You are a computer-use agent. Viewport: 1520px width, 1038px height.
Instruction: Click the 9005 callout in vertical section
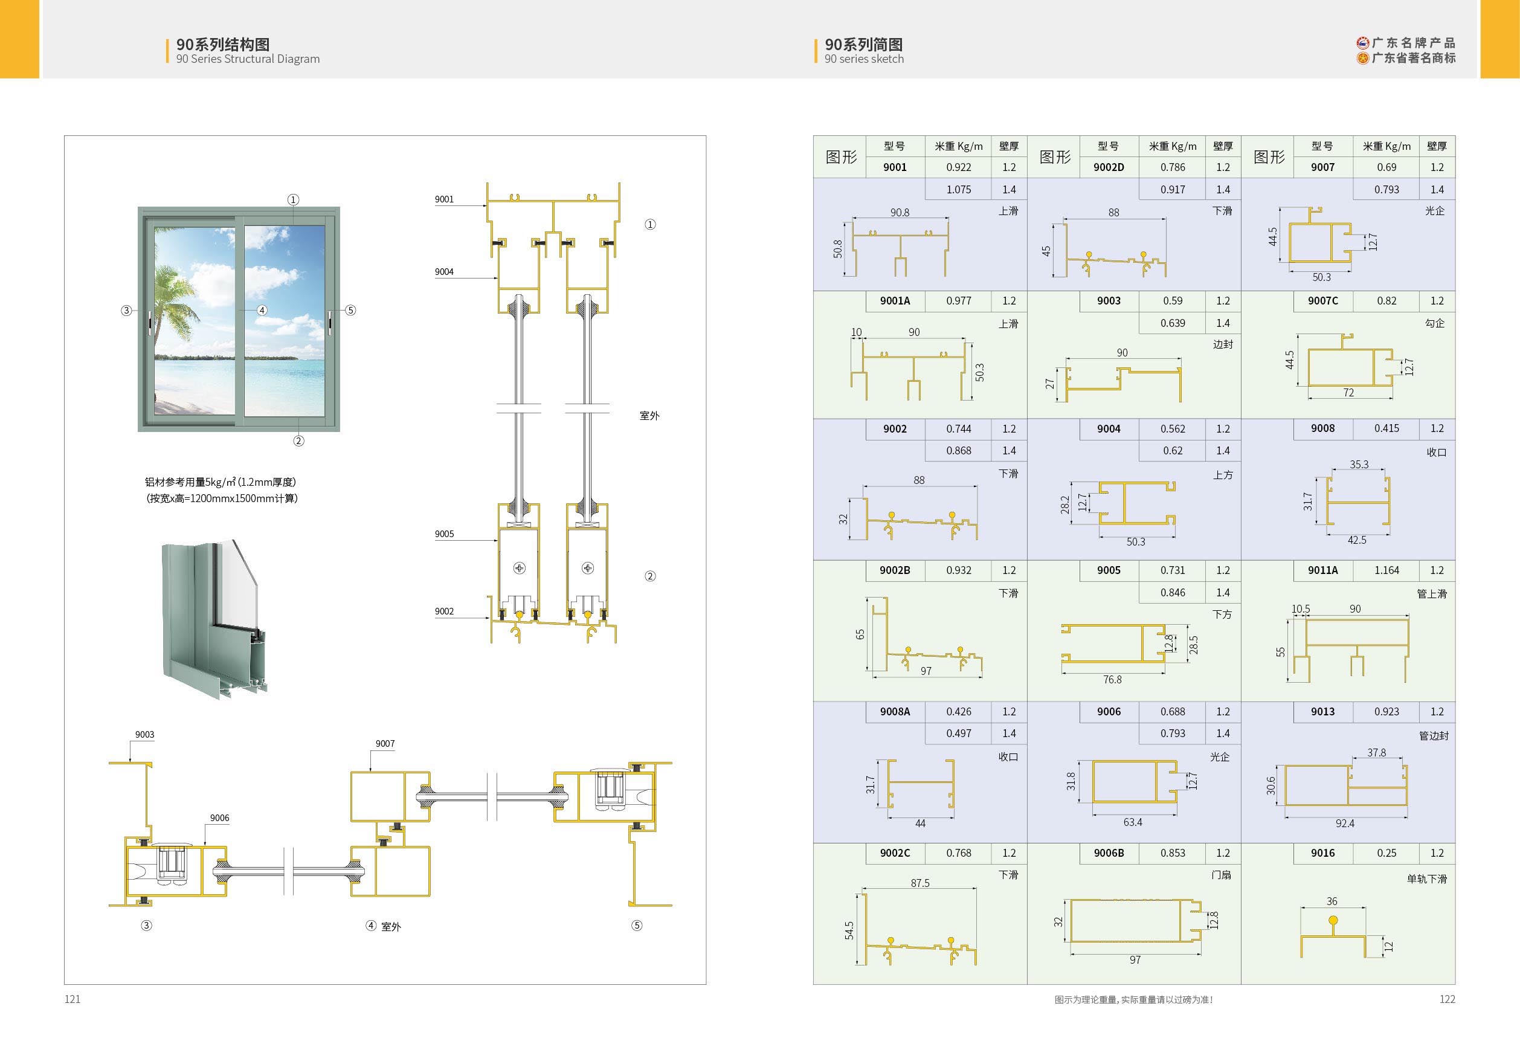tap(444, 534)
